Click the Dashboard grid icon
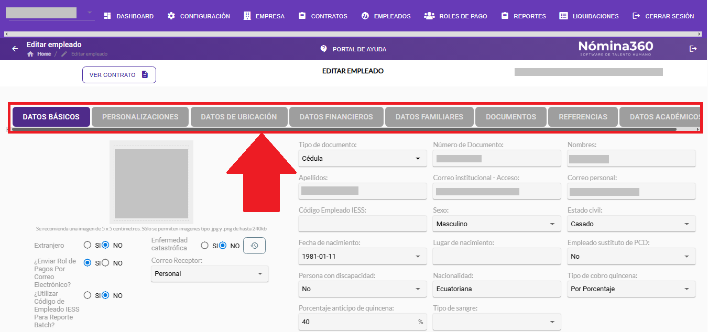708x332 pixels. (107, 16)
